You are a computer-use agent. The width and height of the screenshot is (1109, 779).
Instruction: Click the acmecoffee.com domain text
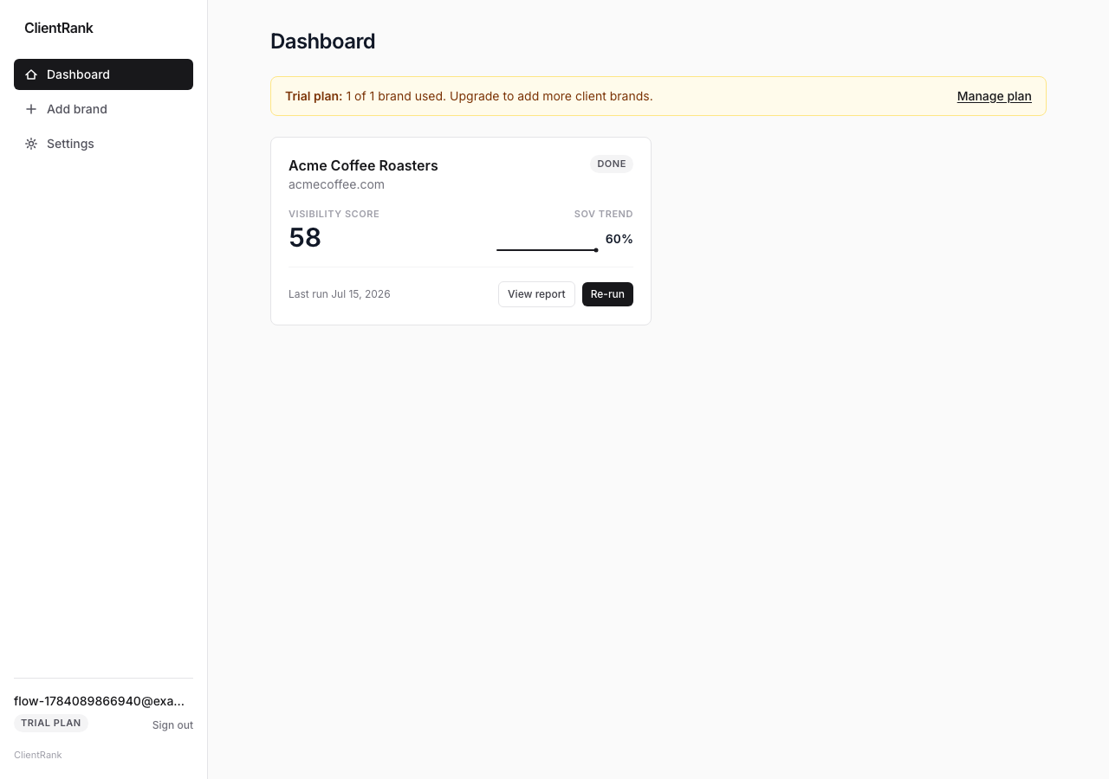tap(336, 184)
